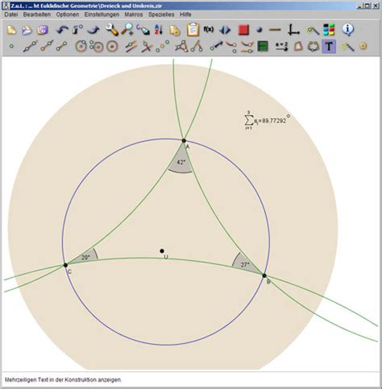Select the point tracker tool

[x=231, y=47]
